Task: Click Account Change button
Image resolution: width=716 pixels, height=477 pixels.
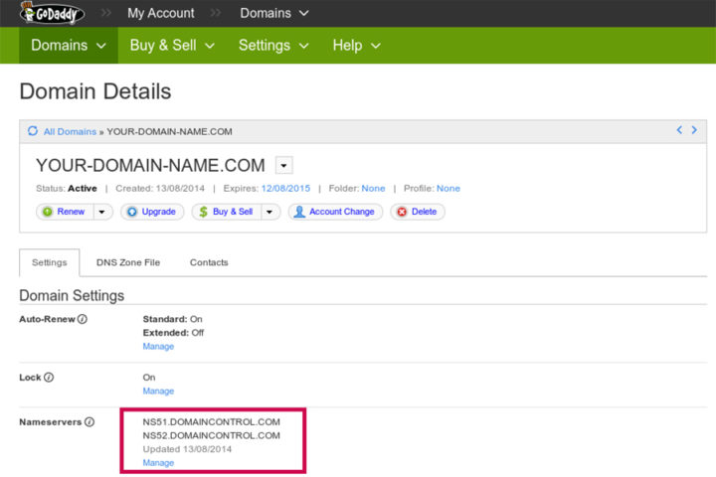Action: coord(335,212)
